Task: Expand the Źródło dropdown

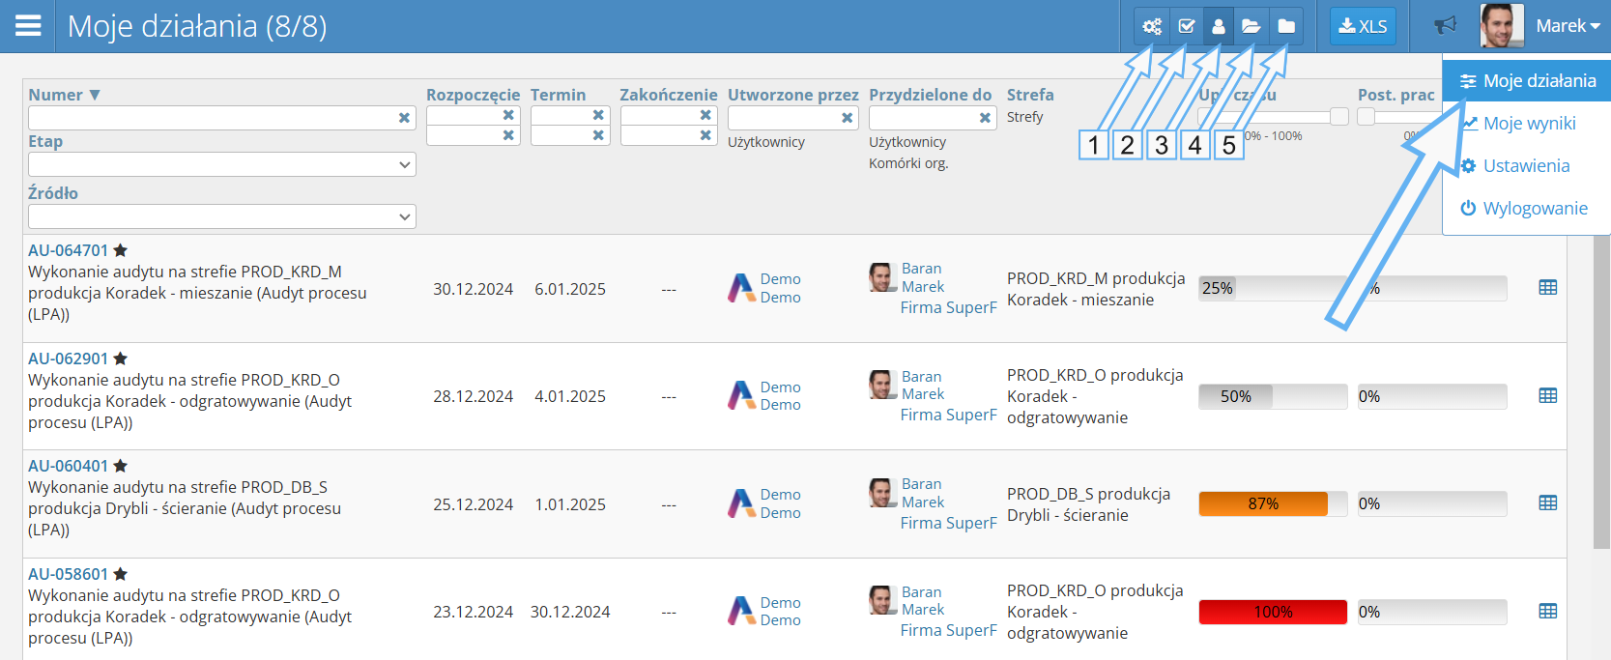Action: (222, 217)
